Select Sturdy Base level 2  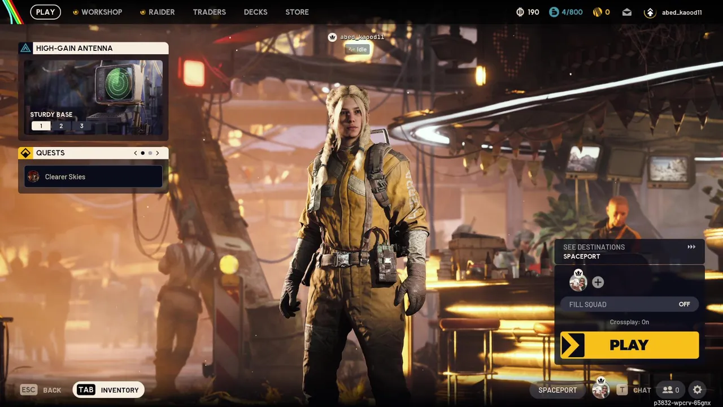pos(61,126)
